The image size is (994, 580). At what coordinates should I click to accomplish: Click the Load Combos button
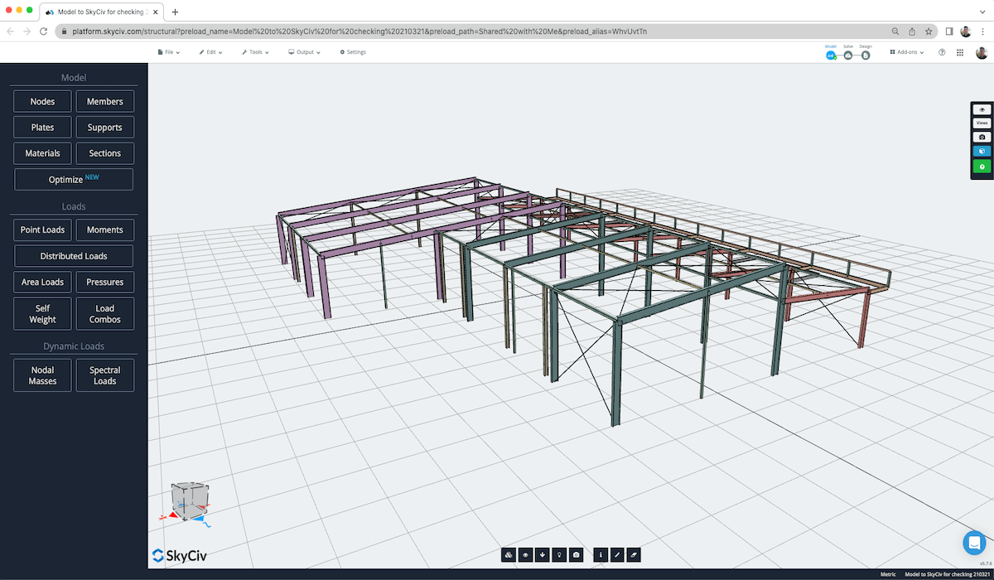click(104, 313)
